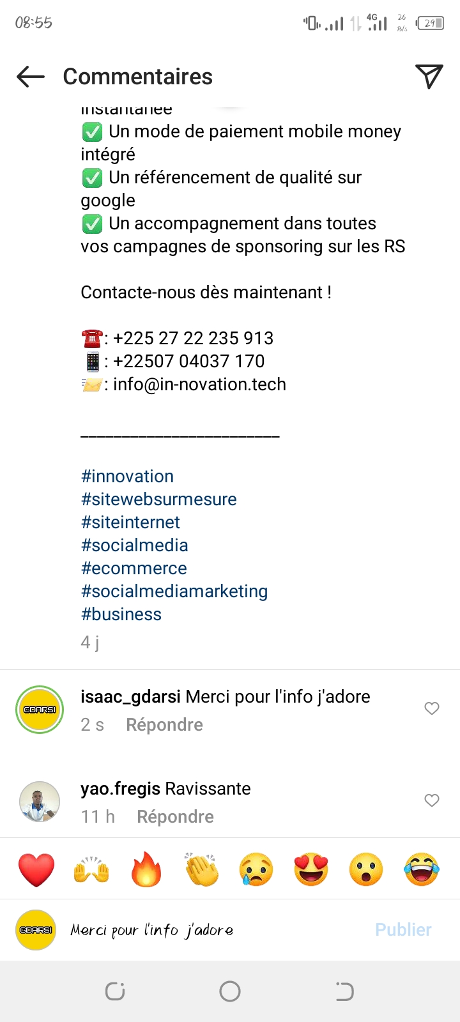View yao.fregis's profile picture
Image resolution: width=460 pixels, height=1022 pixels.
pyautogui.click(x=40, y=802)
